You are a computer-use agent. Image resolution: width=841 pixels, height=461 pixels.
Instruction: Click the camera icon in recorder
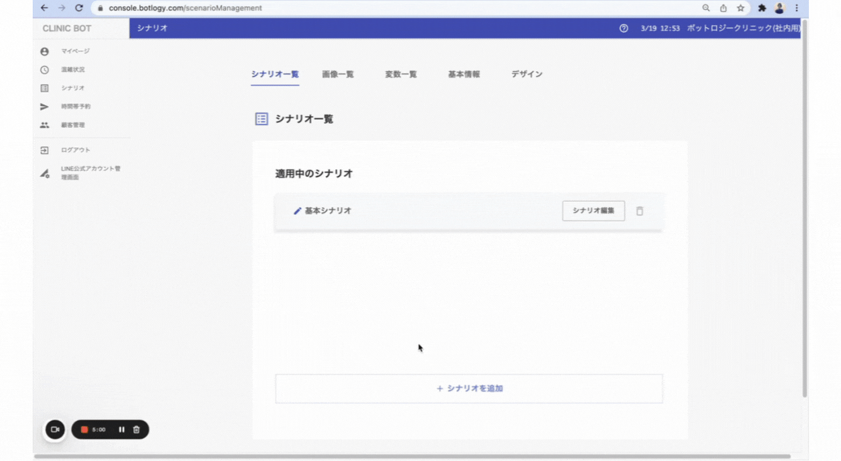(55, 429)
